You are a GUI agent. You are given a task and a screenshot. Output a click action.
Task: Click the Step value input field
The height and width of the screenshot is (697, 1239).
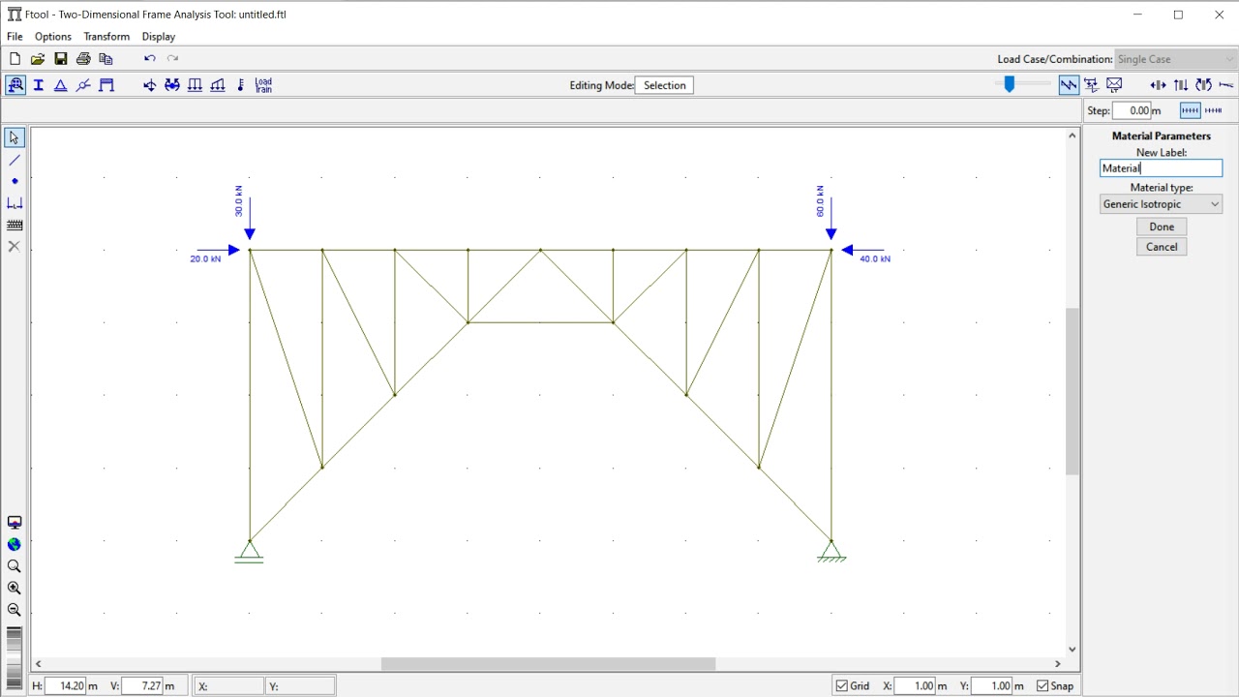click(x=1132, y=110)
